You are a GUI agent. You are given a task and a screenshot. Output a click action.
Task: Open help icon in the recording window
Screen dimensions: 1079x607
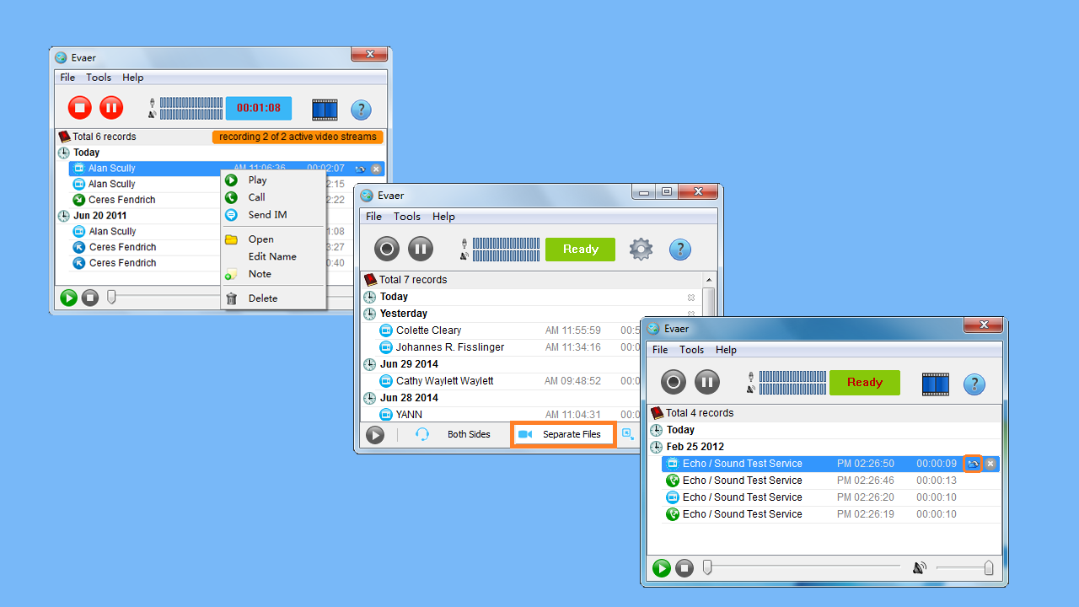[361, 110]
